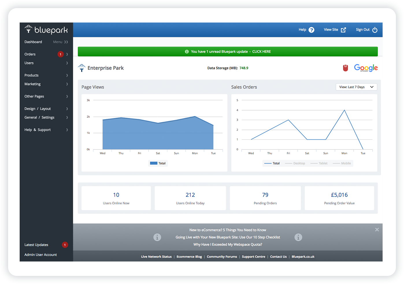Click the info icon left of footer tips
Screen dimensions: 404x284
157,237
